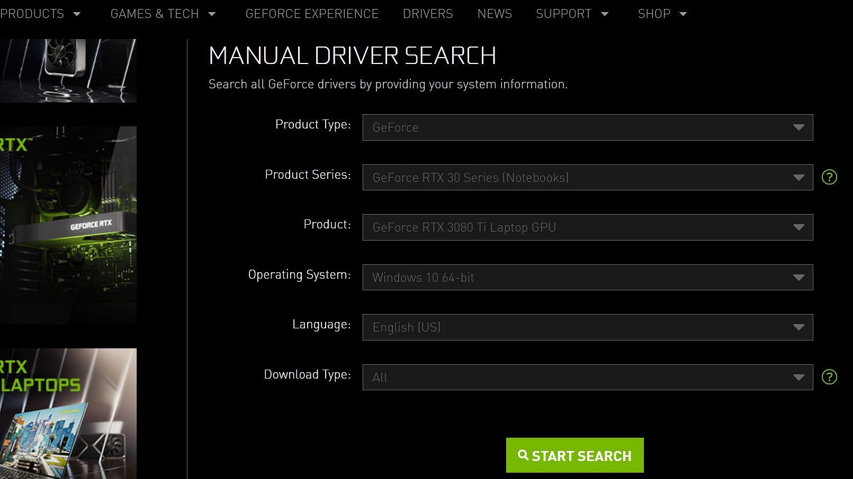Image resolution: width=853 pixels, height=479 pixels.
Task: Click the Start Search button
Action: click(x=575, y=455)
